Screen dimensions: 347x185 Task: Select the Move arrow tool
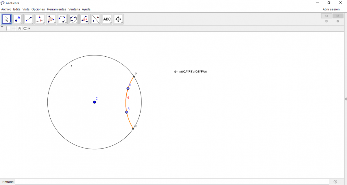6,19
